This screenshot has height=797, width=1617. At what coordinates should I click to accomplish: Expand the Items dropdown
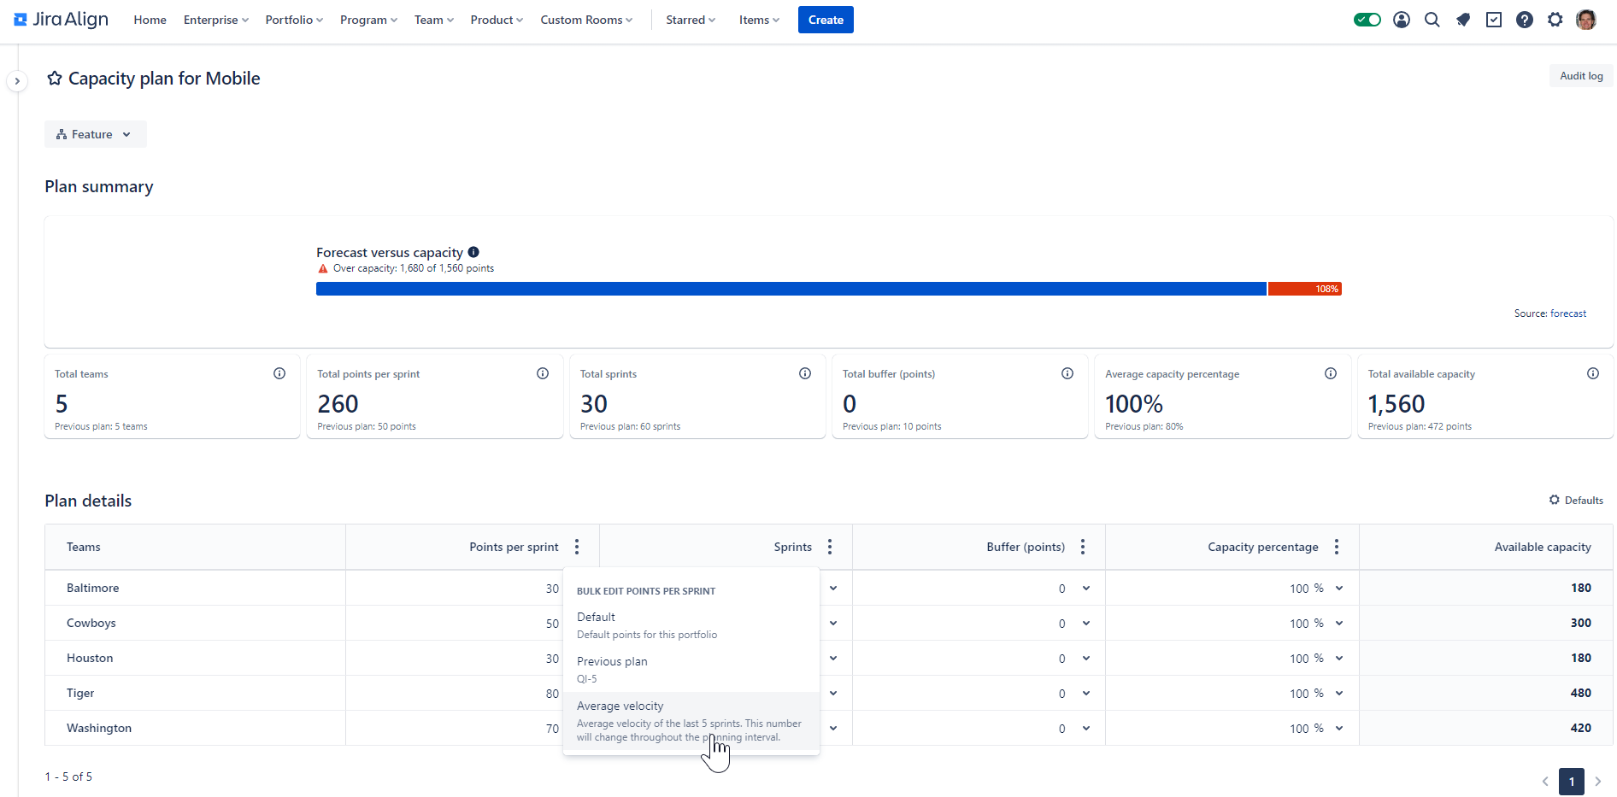coord(759,20)
